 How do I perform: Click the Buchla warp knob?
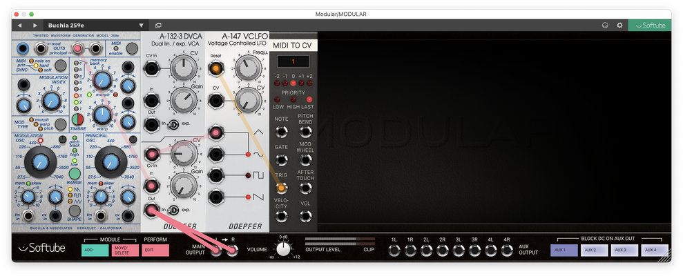pos(102,115)
